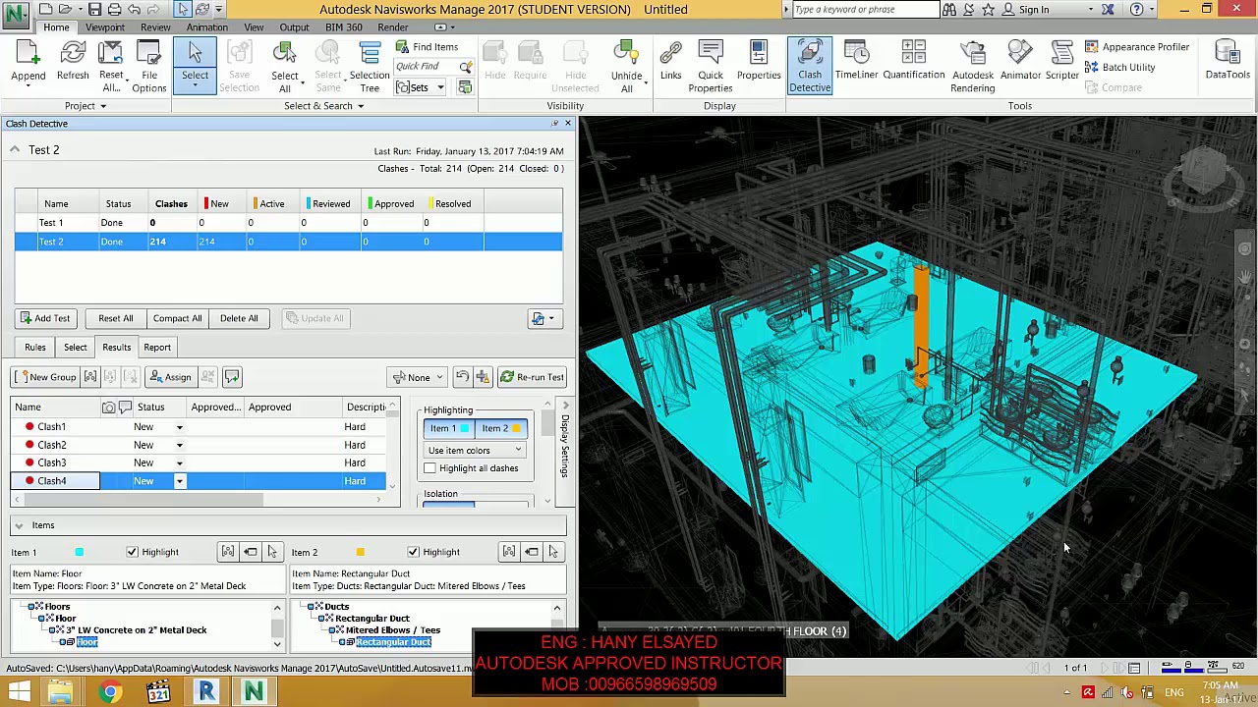Click the New Group button
This screenshot has width=1258, height=707.
45,377
